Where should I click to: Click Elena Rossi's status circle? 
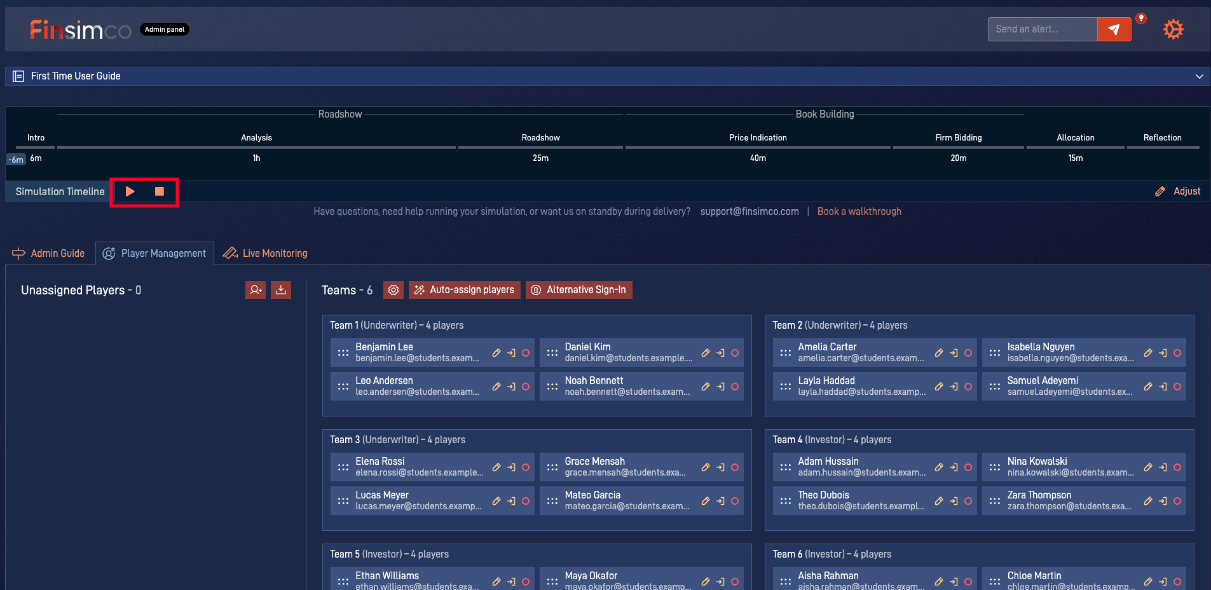coord(526,467)
